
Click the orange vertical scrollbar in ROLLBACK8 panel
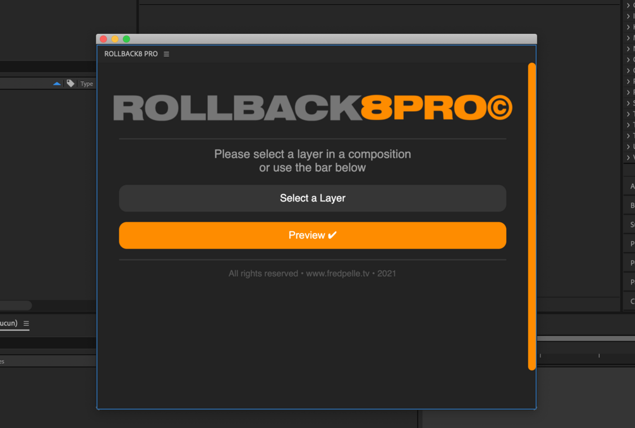coord(532,217)
